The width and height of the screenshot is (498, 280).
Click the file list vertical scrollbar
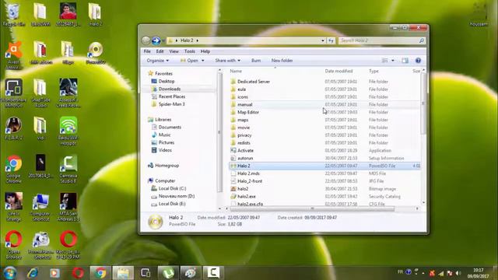(x=423, y=103)
